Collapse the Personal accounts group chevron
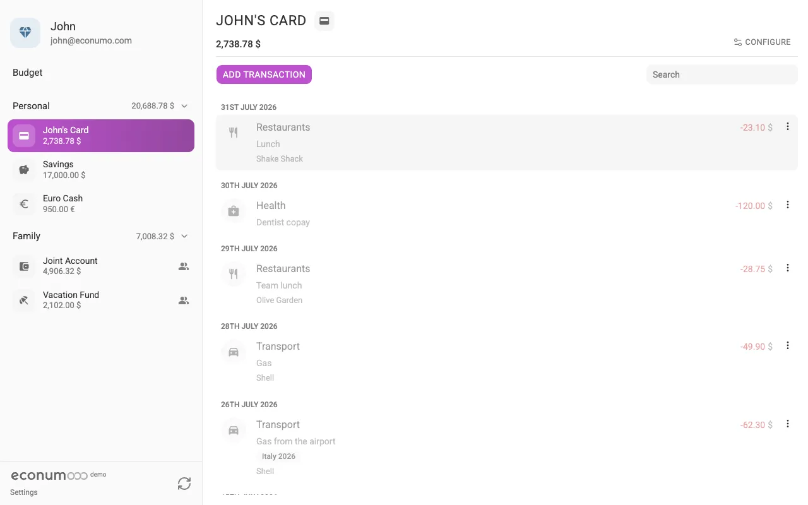Image resolution: width=808 pixels, height=505 pixels. click(184, 106)
